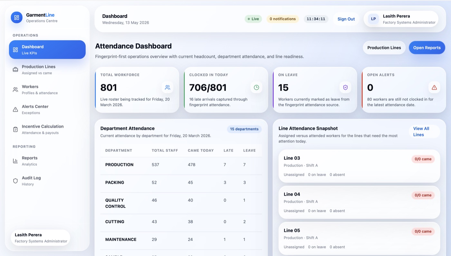Click the 11:34:11 clock display
The image size is (451, 256).
point(316,19)
